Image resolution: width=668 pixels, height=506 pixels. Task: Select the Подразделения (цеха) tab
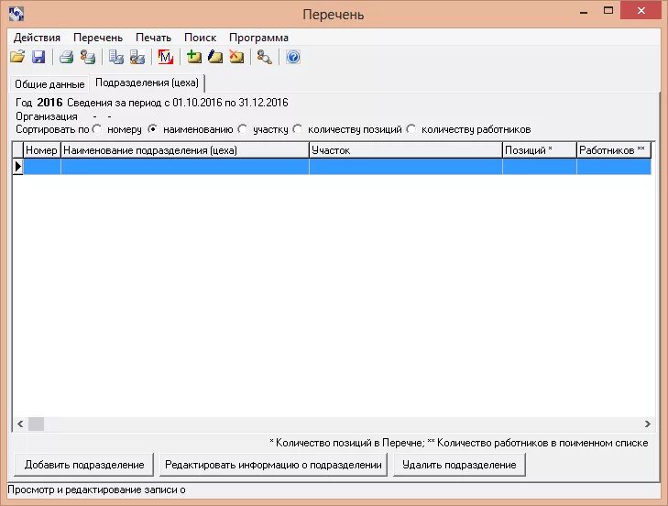coord(147,82)
